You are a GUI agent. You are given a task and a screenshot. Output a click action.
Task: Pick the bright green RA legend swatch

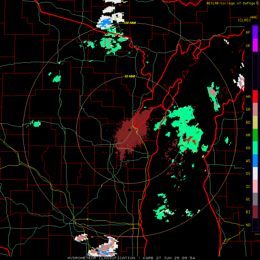click(255, 148)
